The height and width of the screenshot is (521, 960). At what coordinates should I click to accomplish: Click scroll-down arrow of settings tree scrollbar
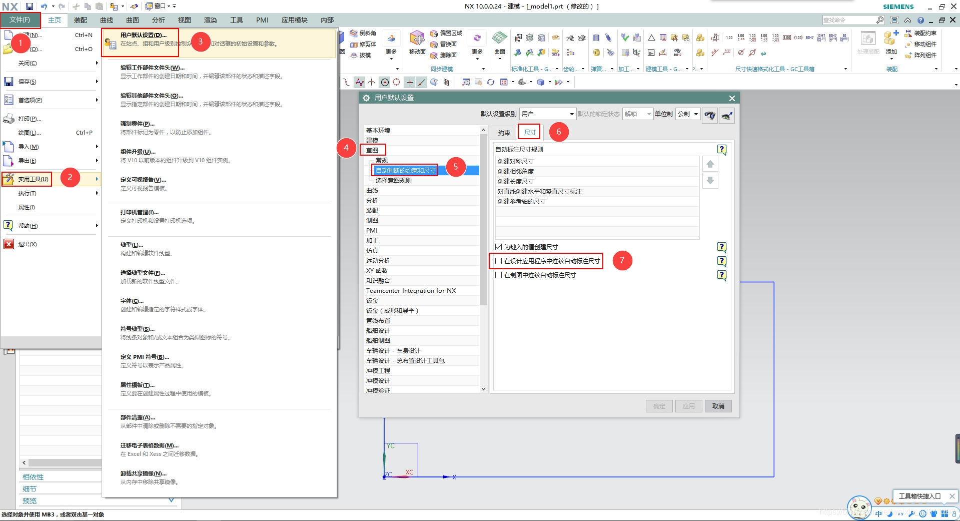483,388
